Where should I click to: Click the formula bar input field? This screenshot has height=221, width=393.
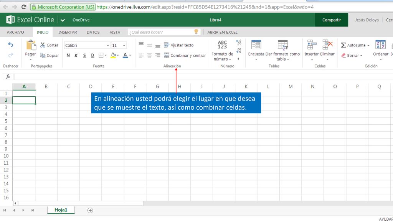coord(203,76)
